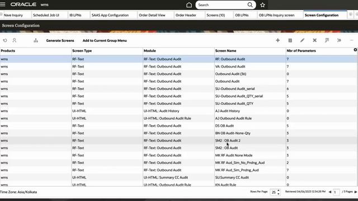The width and height of the screenshot is (358, 201).
Task: Create a new screen with plus icon
Action: click(277, 40)
